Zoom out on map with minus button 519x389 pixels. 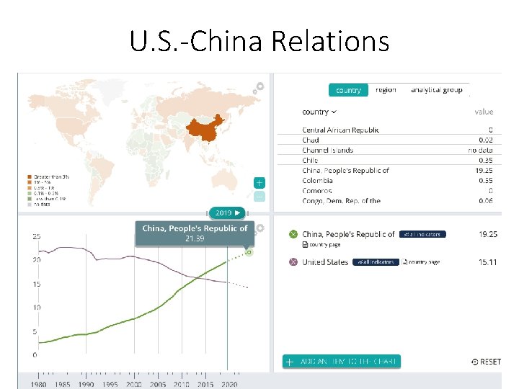pos(259,197)
